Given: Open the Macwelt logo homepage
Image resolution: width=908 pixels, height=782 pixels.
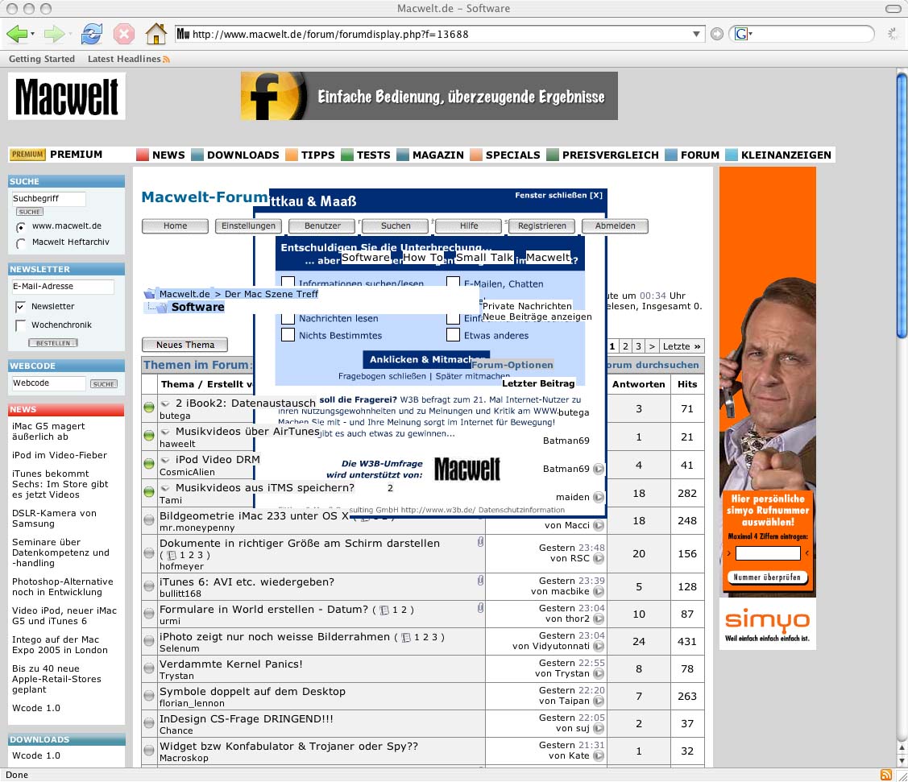Looking at the screenshot, I should pyautogui.click(x=67, y=97).
